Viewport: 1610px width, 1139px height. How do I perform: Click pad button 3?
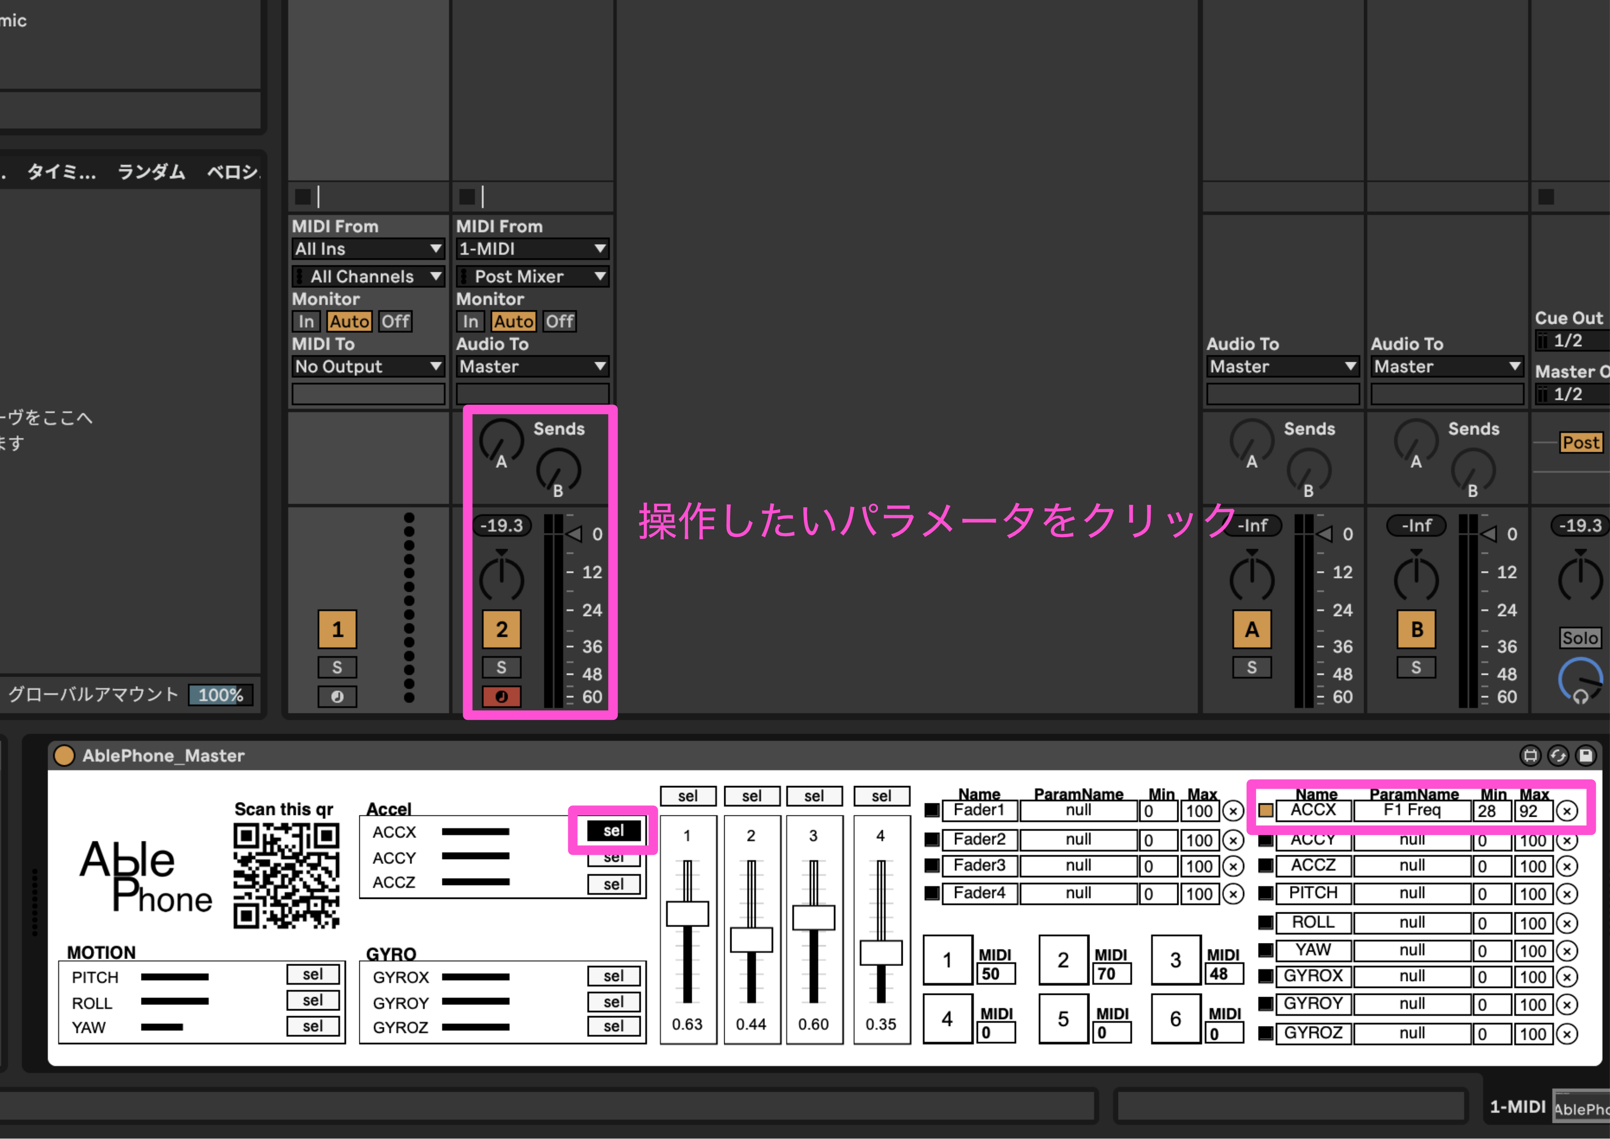(1176, 959)
